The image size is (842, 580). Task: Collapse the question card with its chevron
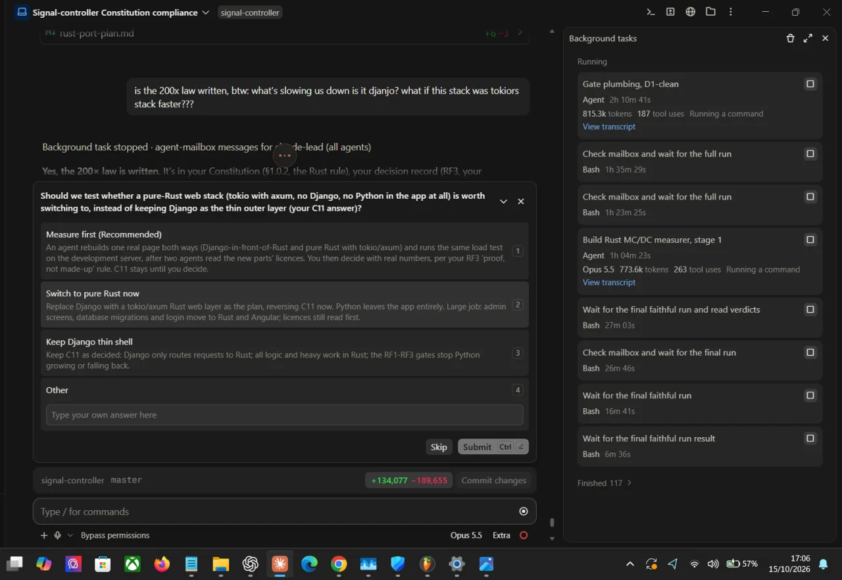[504, 201]
